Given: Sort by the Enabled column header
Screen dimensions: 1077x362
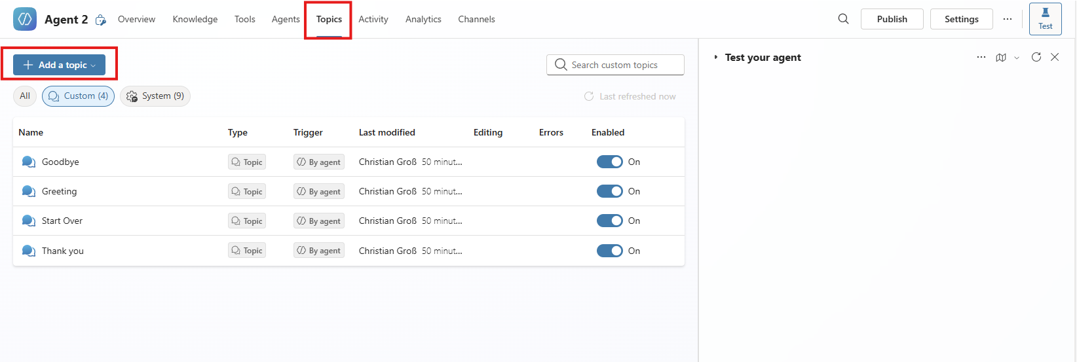Looking at the screenshot, I should click(x=608, y=132).
